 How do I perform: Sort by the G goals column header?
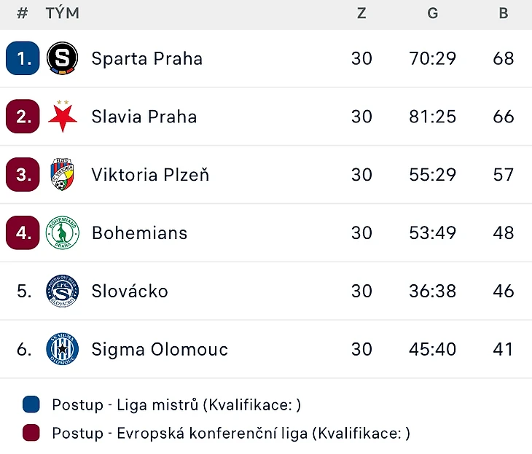tap(432, 13)
